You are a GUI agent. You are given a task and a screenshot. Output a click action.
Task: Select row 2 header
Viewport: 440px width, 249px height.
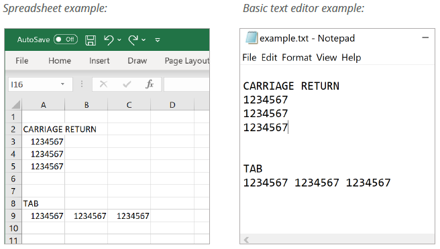point(13,129)
